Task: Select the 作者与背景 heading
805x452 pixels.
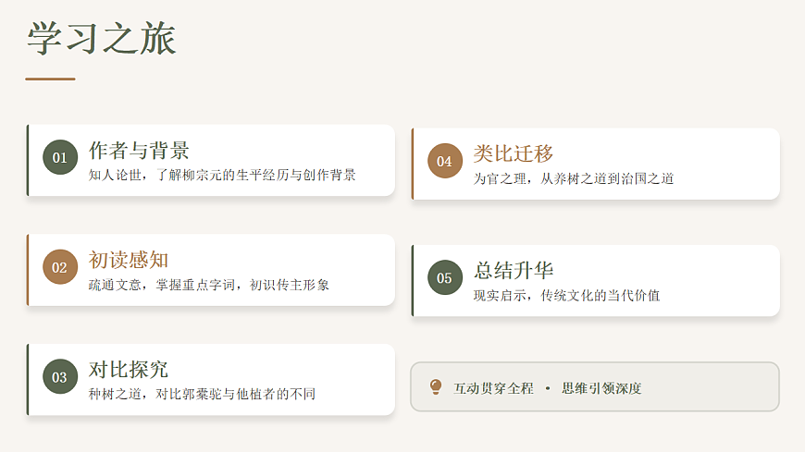Action: pyautogui.click(x=139, y=151)
